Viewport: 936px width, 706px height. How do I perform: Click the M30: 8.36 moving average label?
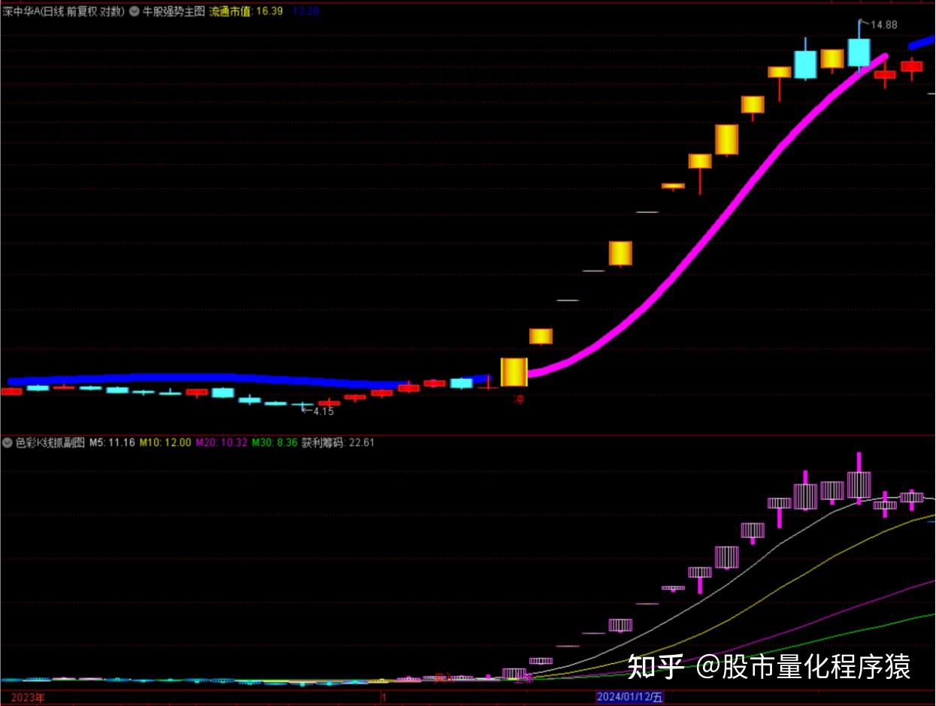pyautogui.click(x=274, y=443)
